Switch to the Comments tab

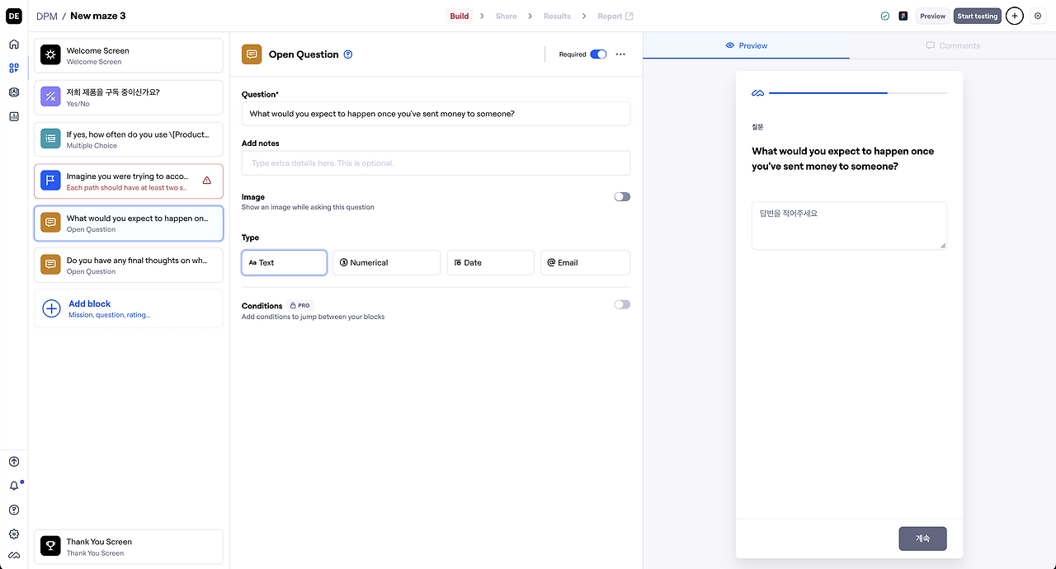pos(953,45)
